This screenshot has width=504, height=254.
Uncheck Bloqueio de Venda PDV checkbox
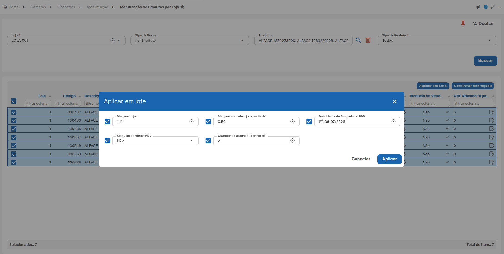(x=107, y=141)
